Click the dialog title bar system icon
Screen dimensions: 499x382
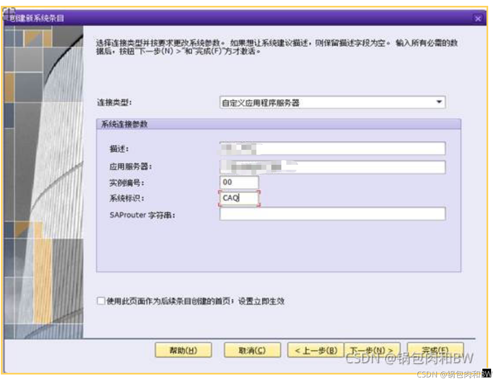tap(9, 14)
